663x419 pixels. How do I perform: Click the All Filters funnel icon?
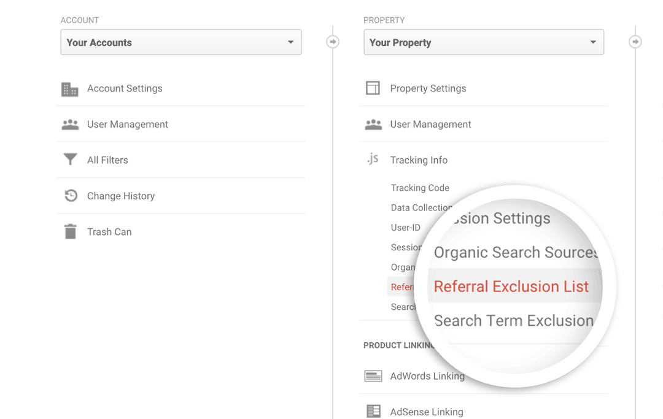click(70, 160)
